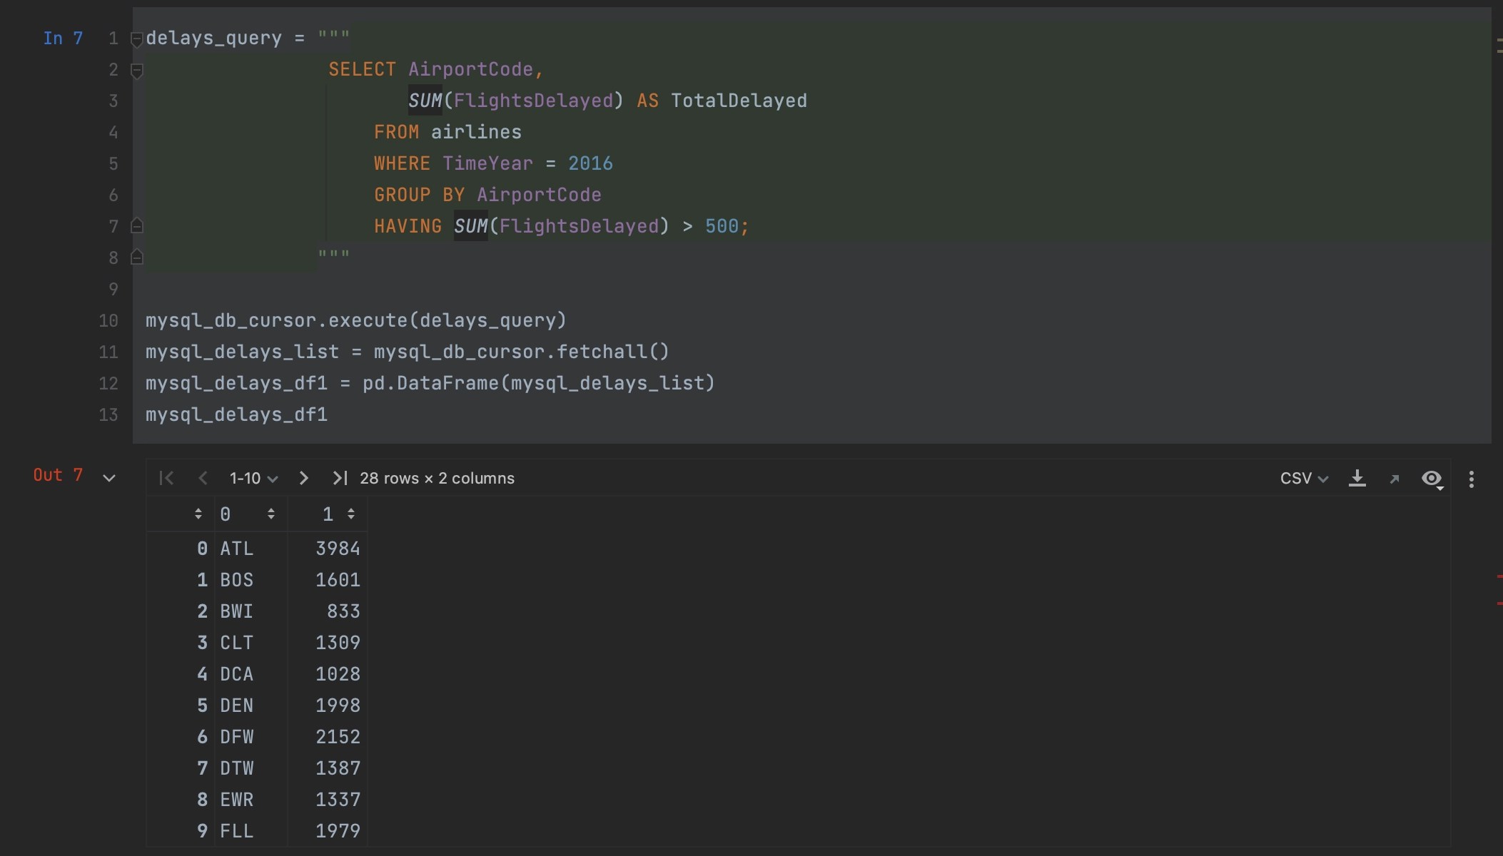
Task: Open the eye view-options icon
Action: pos(1432,478)
